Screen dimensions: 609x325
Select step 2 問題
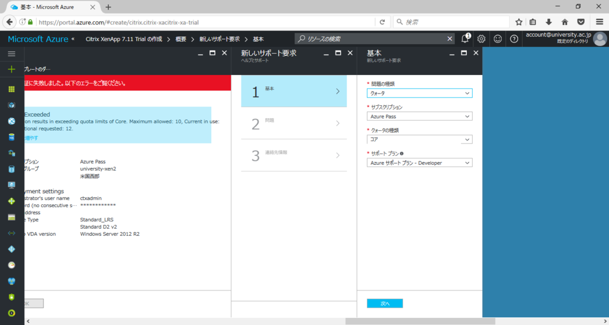pos(294,123)
